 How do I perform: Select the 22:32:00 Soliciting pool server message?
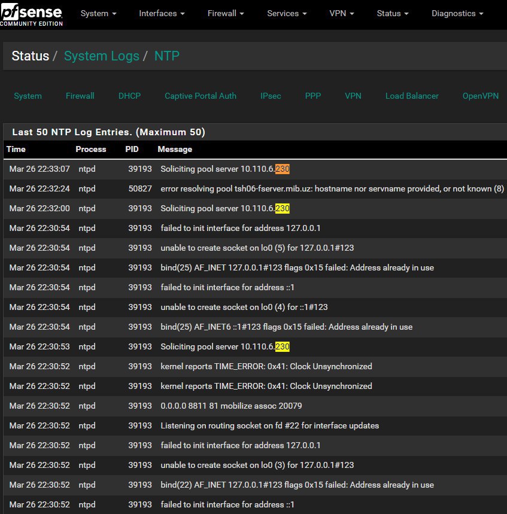[x=225, y=208]
